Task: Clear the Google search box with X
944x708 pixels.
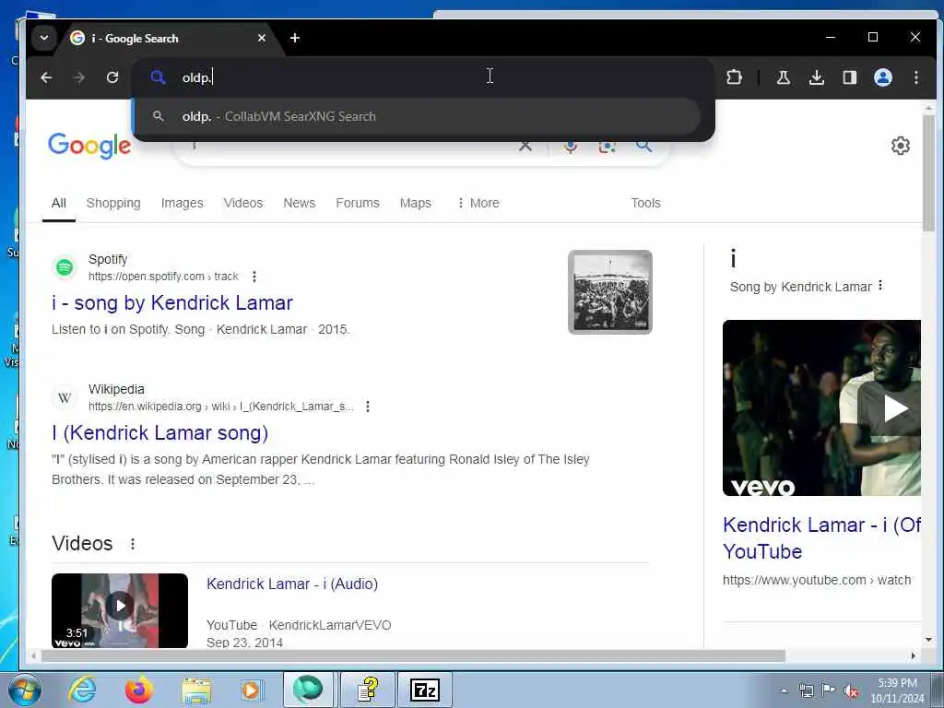Action: [525, 147]
